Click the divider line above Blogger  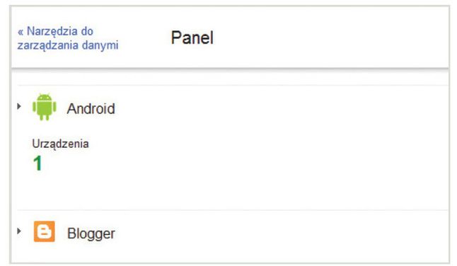(232, 210)
